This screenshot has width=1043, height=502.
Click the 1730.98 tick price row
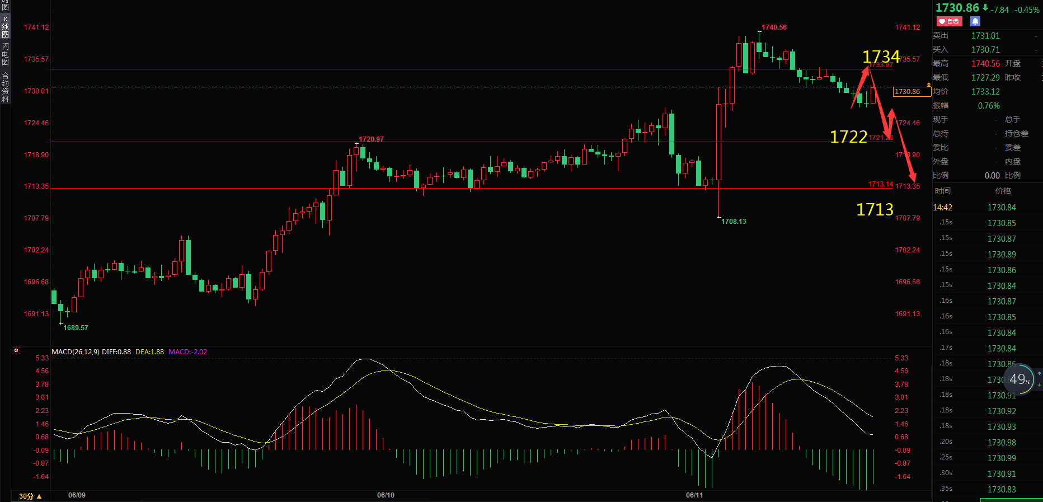click(x=987, y=443)
